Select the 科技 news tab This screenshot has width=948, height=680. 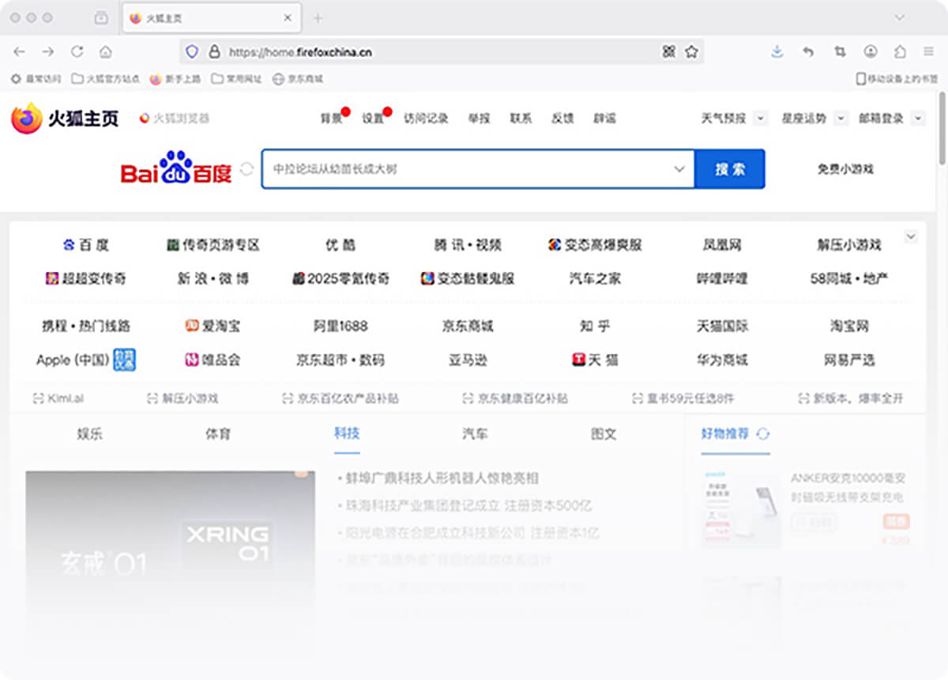pos(347,433)
